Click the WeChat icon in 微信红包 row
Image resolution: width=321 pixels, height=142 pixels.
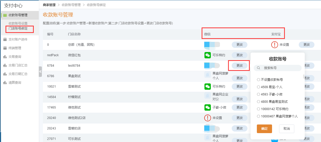207,55
